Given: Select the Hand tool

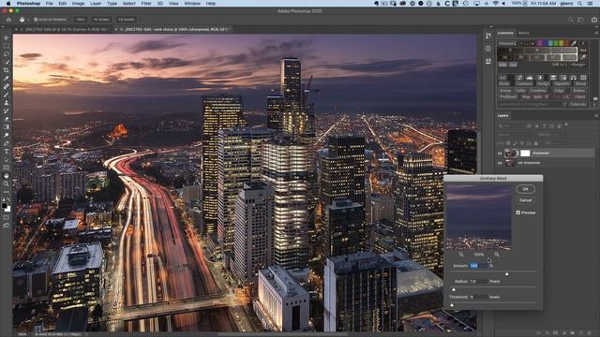Looking at the screenshot, I should (7, 176).
